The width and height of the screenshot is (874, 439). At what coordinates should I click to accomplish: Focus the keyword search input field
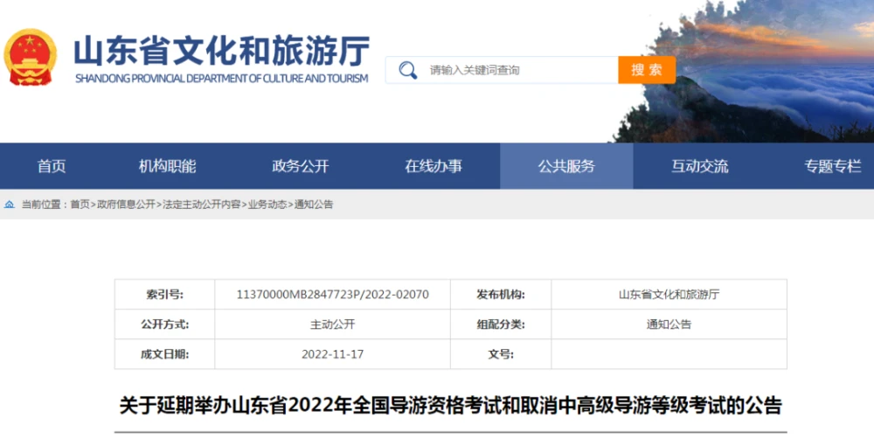(x=516, y=70)
